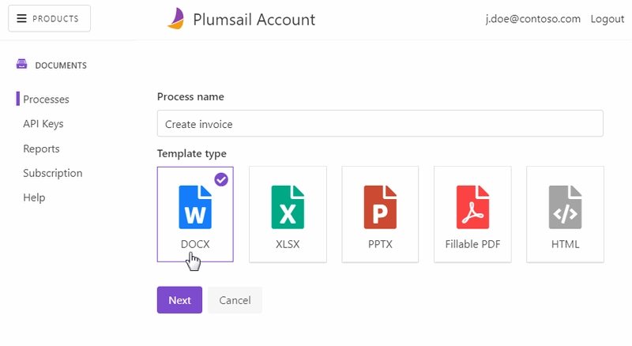Image resolution: width=632 pixels, height=346 pixels.
Task: Click the j.doe@contoso.com account link
Action: [532, 19]
